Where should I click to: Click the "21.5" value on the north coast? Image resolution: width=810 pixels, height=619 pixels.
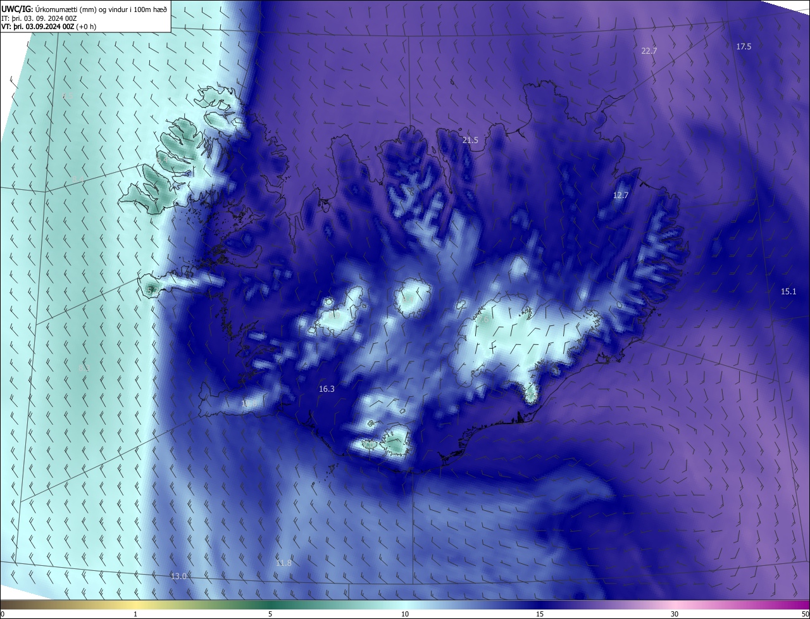[x=470, y=141]
